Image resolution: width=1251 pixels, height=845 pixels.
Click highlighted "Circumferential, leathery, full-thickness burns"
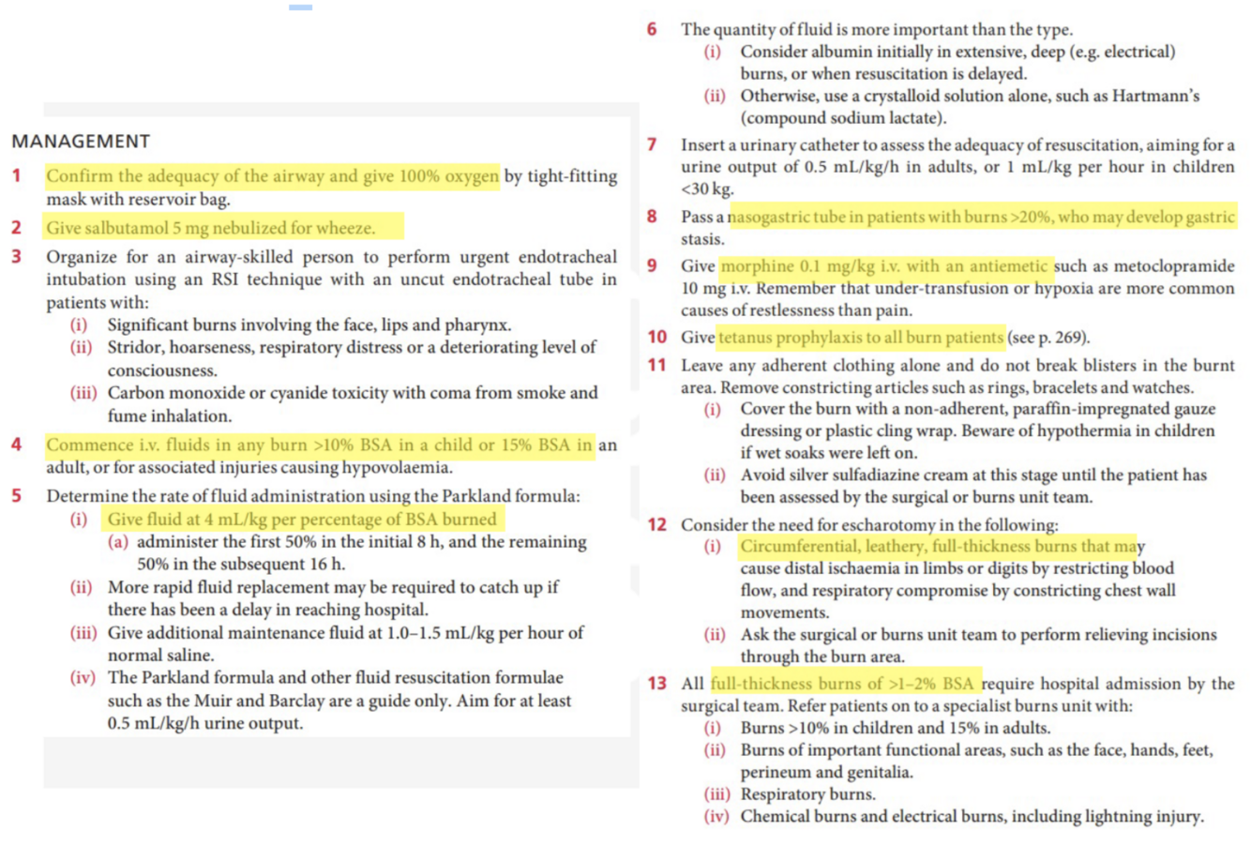[x=908, y=547]
